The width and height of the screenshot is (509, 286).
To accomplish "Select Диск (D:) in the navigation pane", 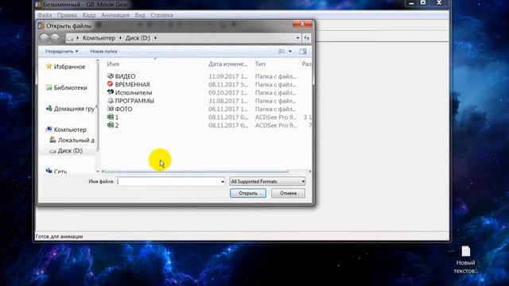I will click(x=70, y=151).
